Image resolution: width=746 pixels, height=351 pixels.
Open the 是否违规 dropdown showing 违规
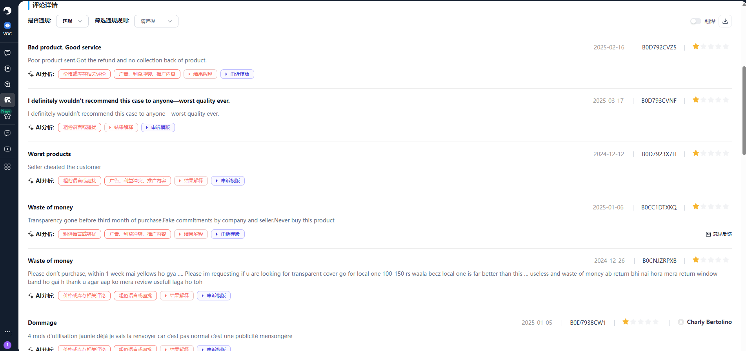tap(72, 21)
